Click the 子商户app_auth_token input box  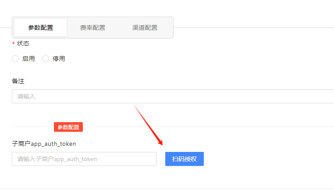84,159
